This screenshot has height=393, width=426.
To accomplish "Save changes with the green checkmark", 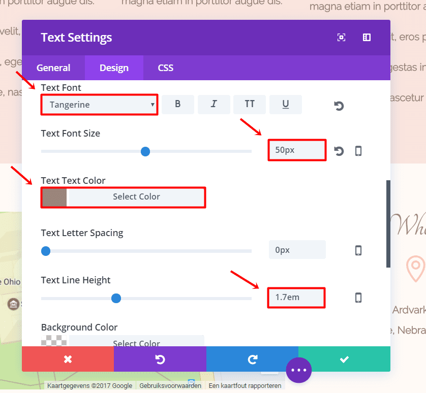I will point(344,359).
